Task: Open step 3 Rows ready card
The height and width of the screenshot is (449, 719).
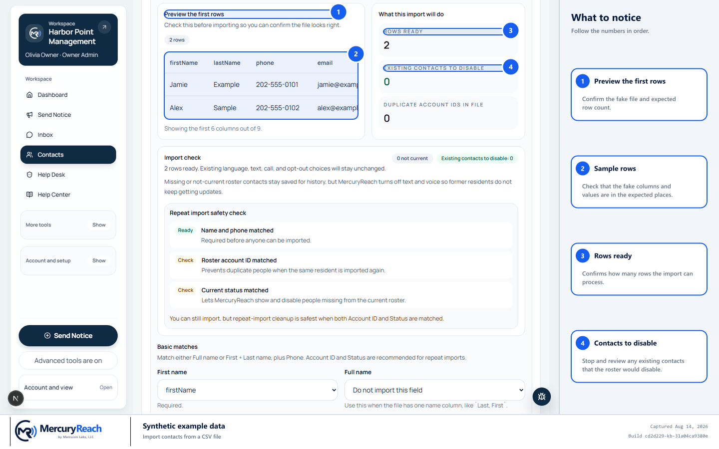Action: (x=639, y=269)
